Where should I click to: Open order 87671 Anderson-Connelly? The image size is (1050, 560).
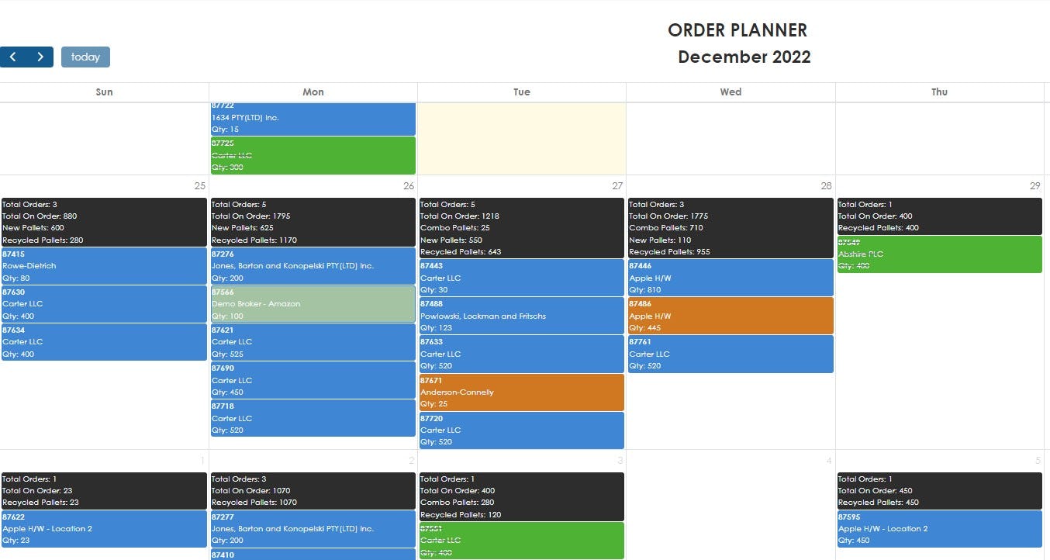521,392
